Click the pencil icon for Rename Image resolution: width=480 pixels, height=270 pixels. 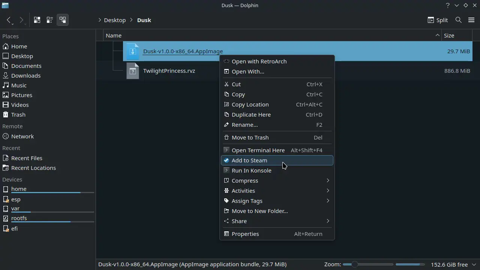[226, 124]
